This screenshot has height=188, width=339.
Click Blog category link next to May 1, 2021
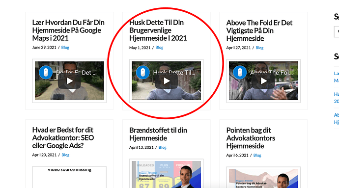click(159, 47)
